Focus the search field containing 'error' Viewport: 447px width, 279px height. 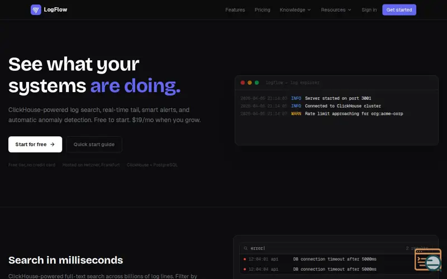(x=336, y=248)
